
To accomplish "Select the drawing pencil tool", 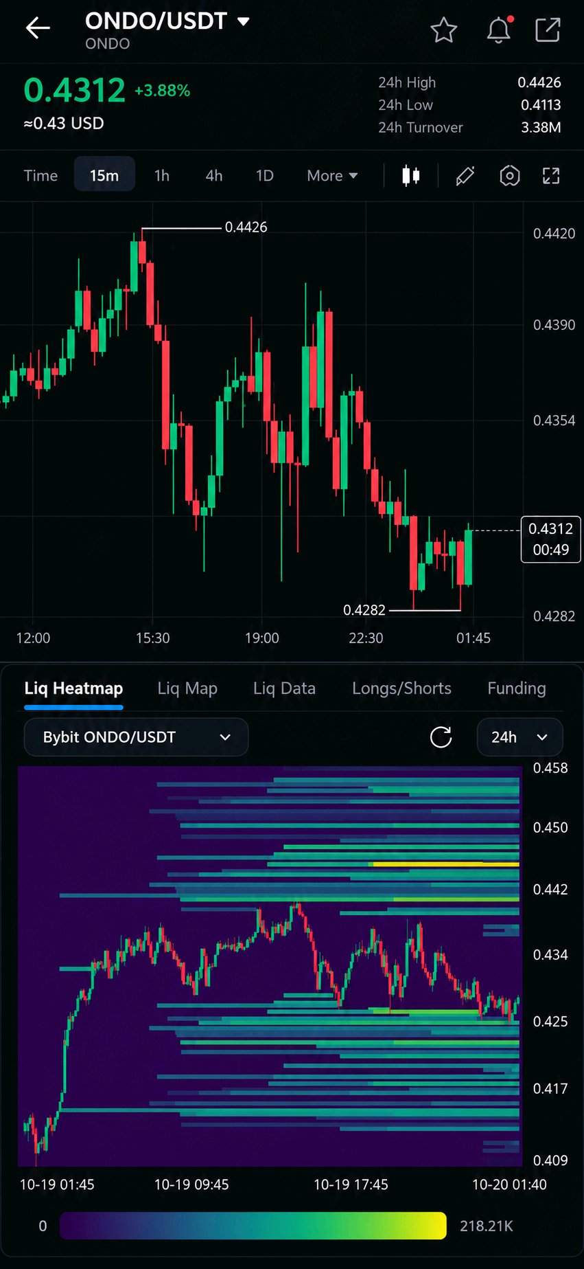I will coord(465,176).
